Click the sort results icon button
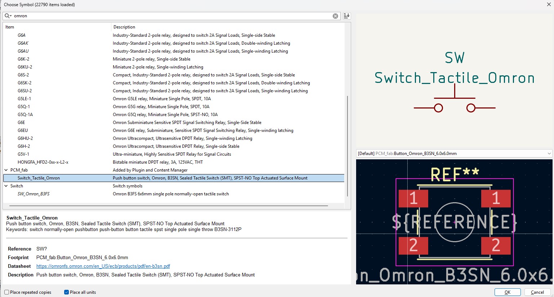This screenshot has height=297, width=554. [x=346, y=16]
